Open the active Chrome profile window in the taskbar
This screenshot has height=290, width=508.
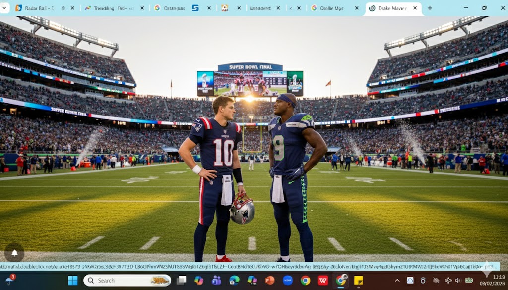click(x=341, y=280)
